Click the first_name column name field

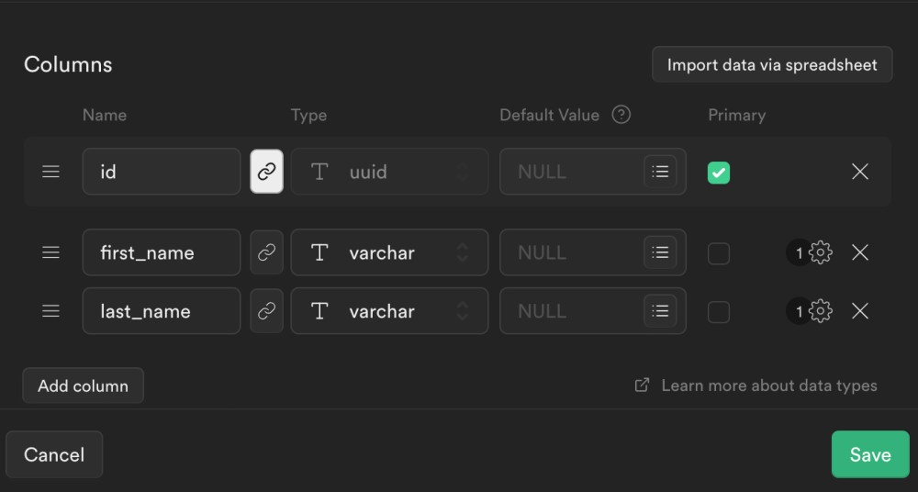[161, 252]
